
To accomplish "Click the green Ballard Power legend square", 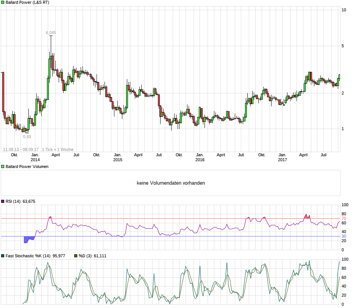I will 3,3.
